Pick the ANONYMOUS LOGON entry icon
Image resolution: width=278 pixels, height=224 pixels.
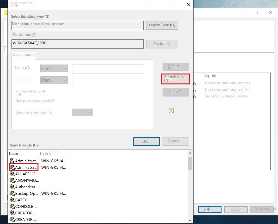coord(12,180)
